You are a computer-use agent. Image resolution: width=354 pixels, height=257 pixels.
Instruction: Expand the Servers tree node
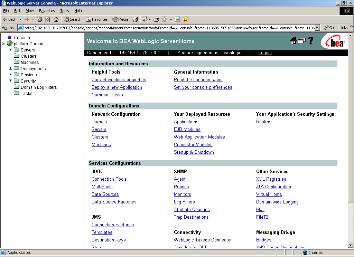pos(10,50)
